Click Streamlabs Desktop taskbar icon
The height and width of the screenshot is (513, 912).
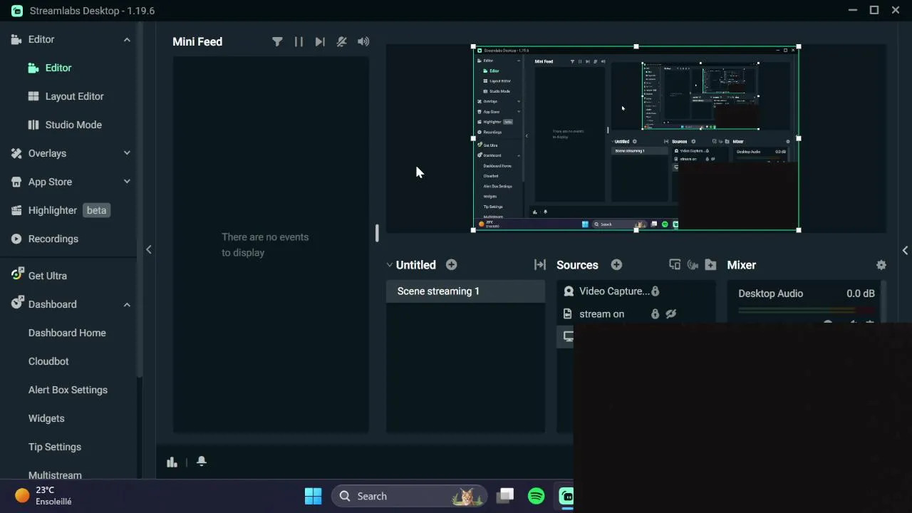point(566,496)
